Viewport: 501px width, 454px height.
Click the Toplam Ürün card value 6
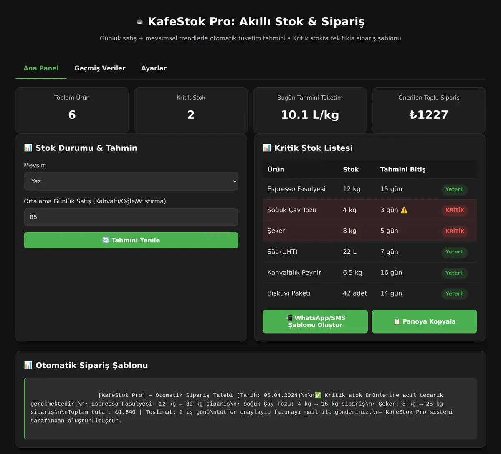point(72,115)
